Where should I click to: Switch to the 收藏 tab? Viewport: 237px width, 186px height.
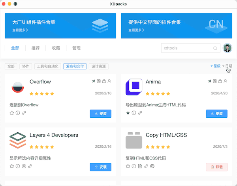click(56, 48)
